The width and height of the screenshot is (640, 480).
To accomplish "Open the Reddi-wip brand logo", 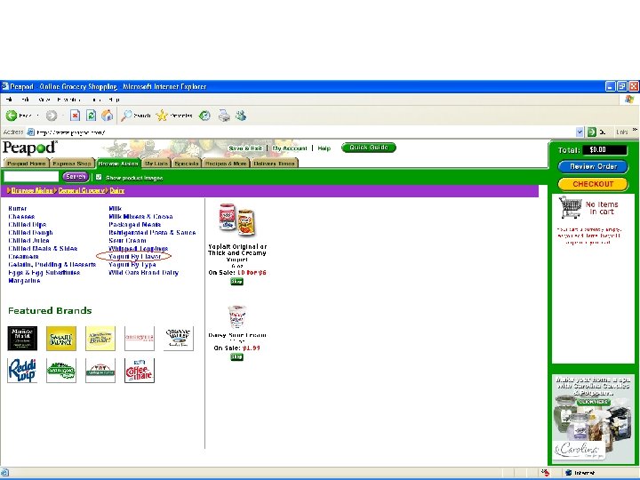I will (x=22, y=371).
